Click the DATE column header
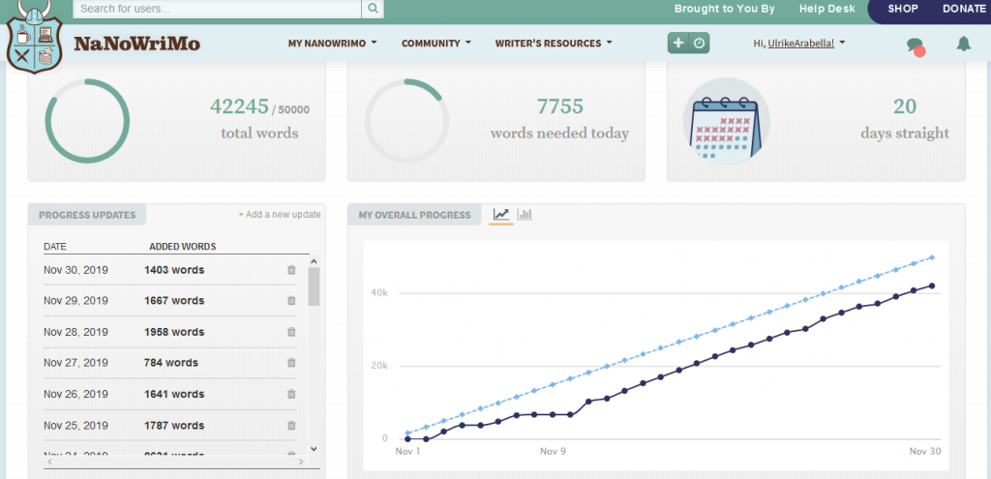 coord(55,247)
